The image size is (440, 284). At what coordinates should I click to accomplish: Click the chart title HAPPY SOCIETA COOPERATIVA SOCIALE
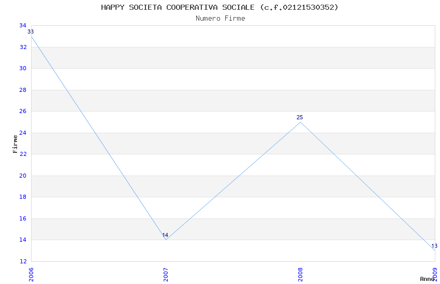coord(220,7)
